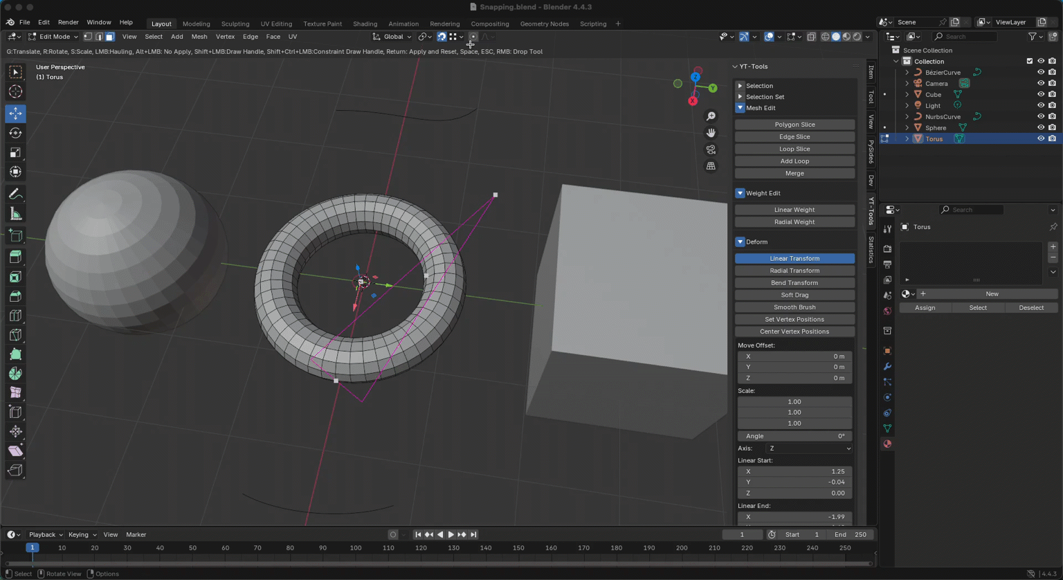This screenshot has width=1063, height=580.
Task: Open the Playback dropdown in timeline
Action: 46,534
